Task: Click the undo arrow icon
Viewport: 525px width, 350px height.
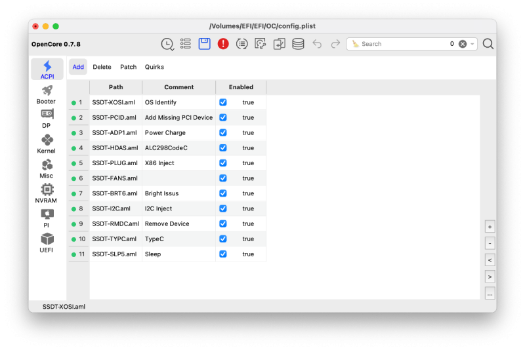Action: (317, 44)
